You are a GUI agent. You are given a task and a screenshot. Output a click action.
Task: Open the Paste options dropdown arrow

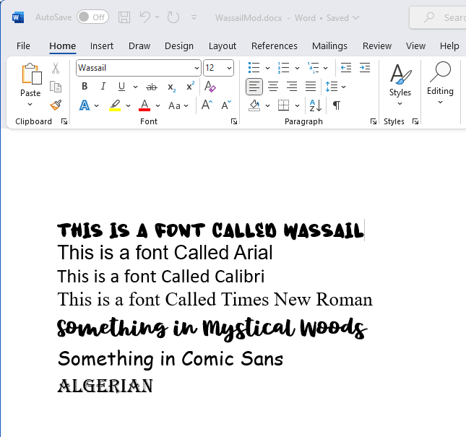click(x=30, y=104)
